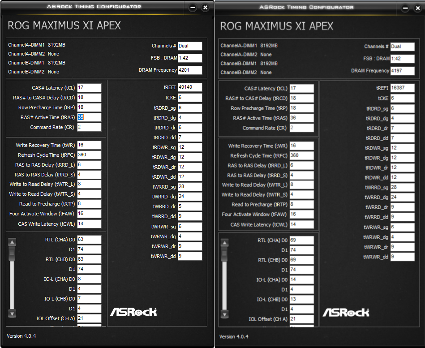Image resolution: width=425 pixels, height=348 pixels.
Task: Click RTL (CHA) D0 field showing 63
Action: [x=89, y=240]
